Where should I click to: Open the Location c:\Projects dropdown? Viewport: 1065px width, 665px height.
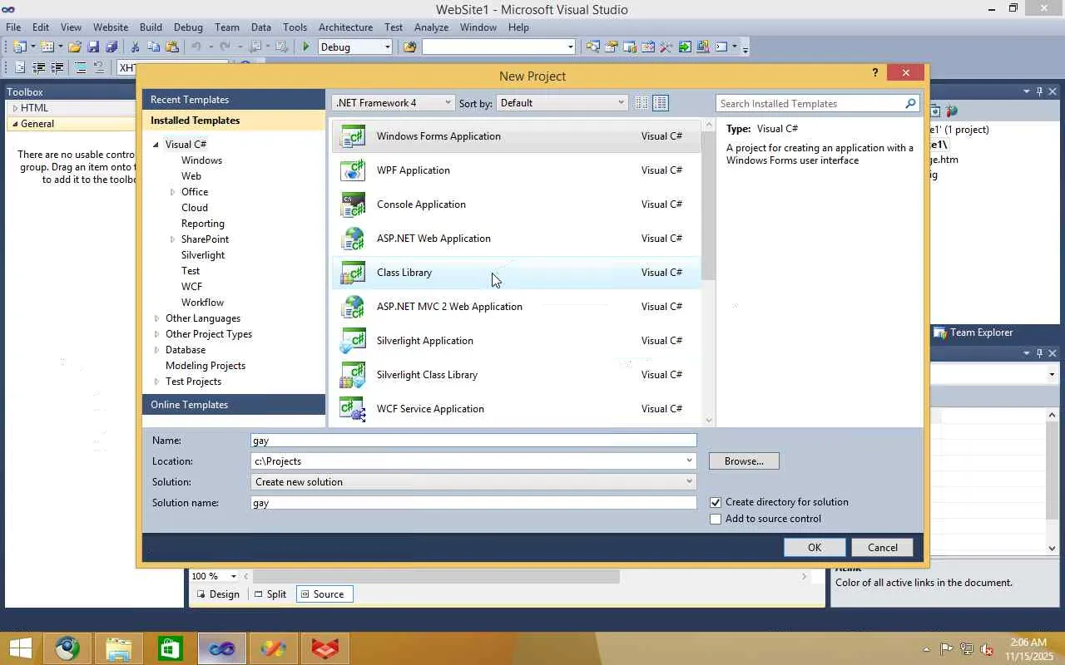(689, 461)
